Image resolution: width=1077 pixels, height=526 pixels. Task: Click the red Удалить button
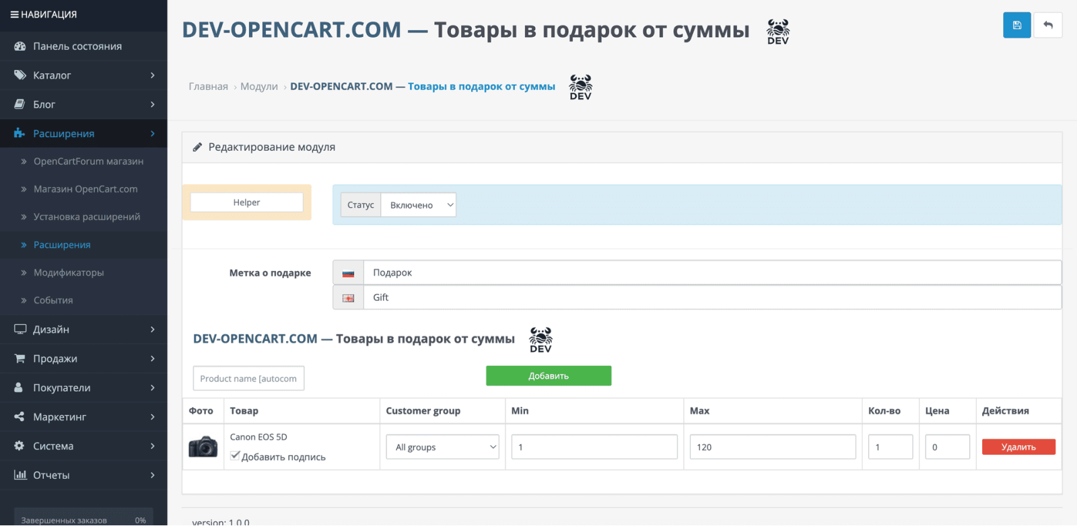coord(1018,447)
